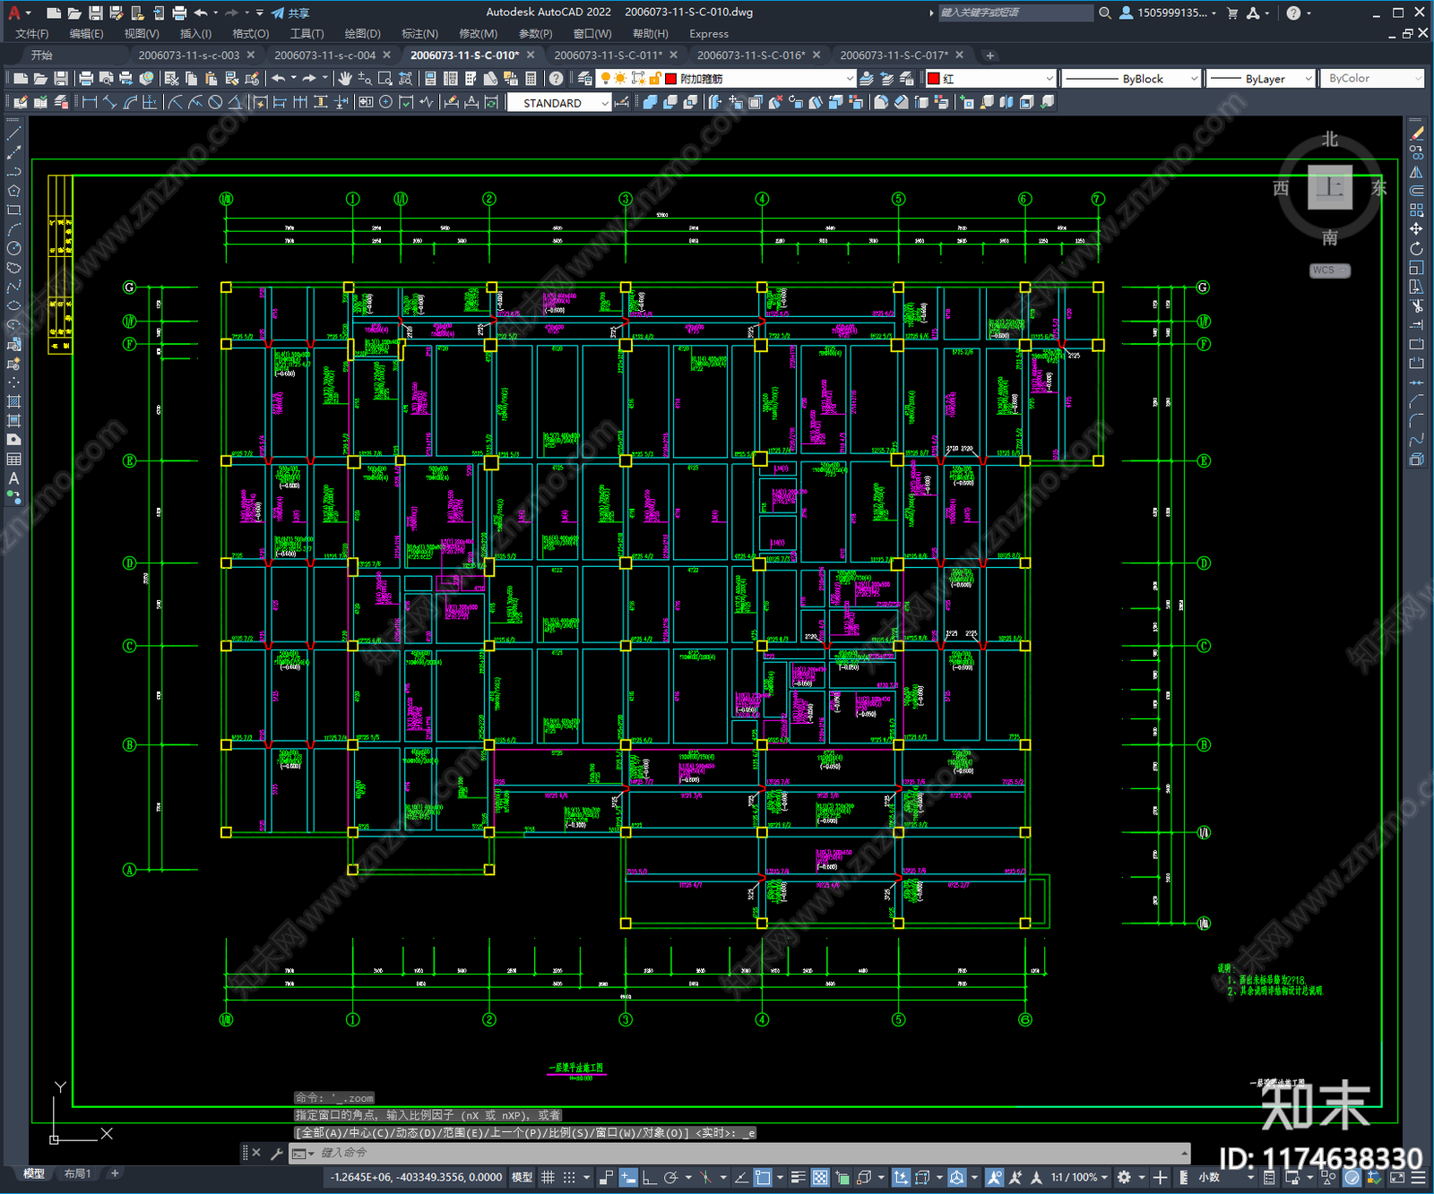
Task: Click the Autodesk App Store cart icon
Action: pos(1232,13)
